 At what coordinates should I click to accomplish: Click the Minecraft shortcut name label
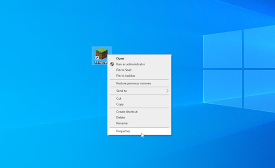pos(101,62)
